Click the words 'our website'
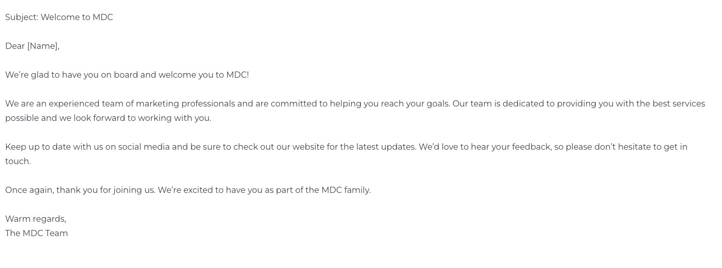 tap(300, 147)
